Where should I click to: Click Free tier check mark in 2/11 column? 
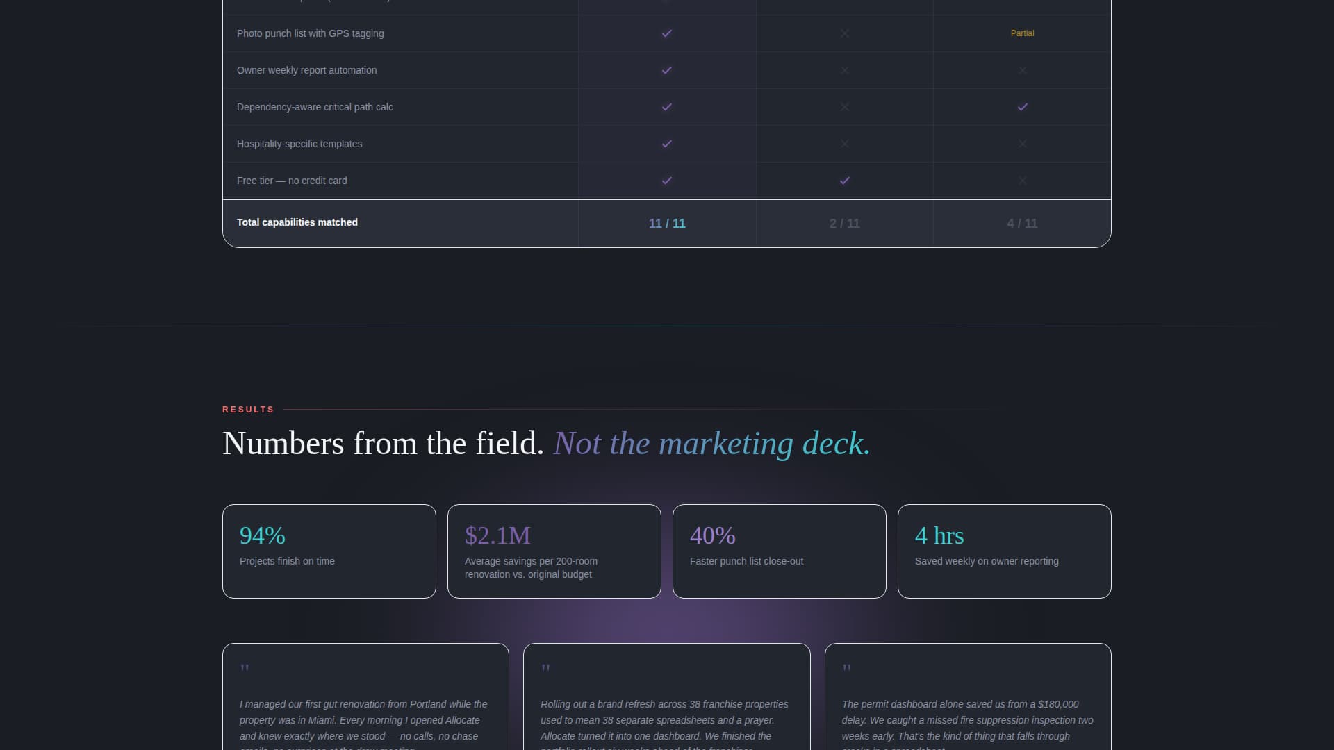(x=845, y=181)
